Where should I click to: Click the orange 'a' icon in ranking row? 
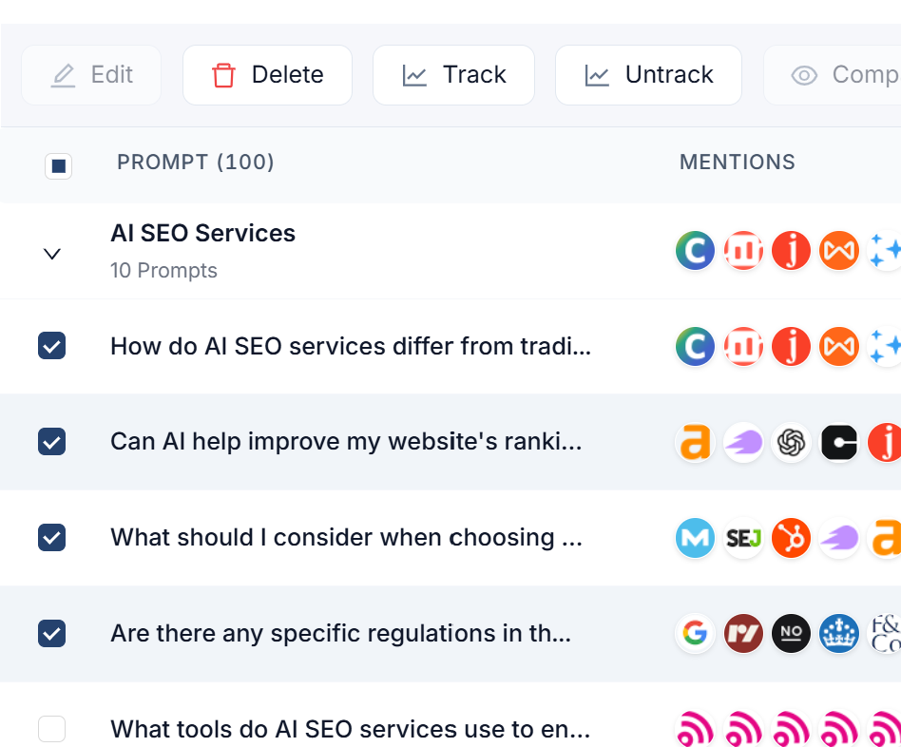(x=695, y=442)
